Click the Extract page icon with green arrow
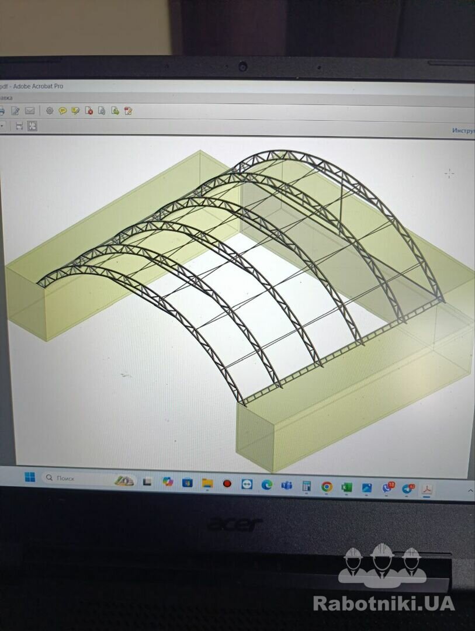Image resolution: width=475 pixels, height=631 pixels. coord(115,110)
